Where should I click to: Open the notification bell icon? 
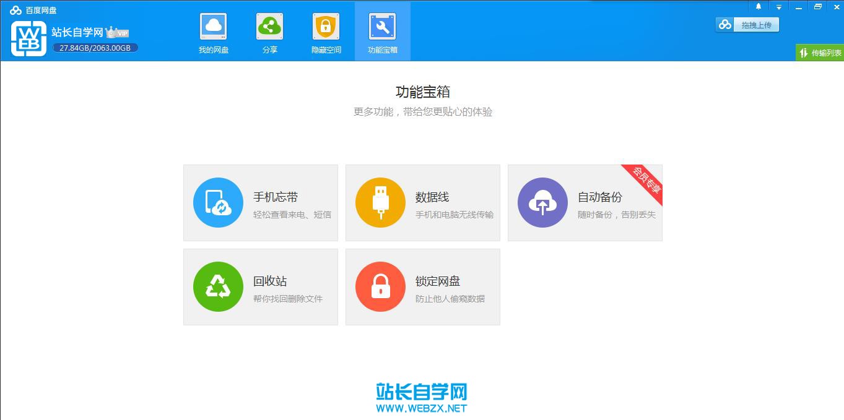pyautogui.click(x=759, y=6)
